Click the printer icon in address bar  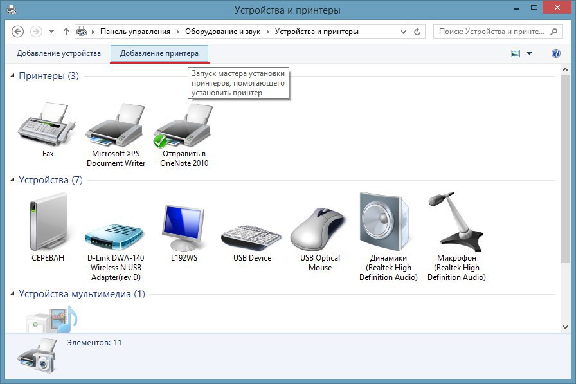coord(82,32)
